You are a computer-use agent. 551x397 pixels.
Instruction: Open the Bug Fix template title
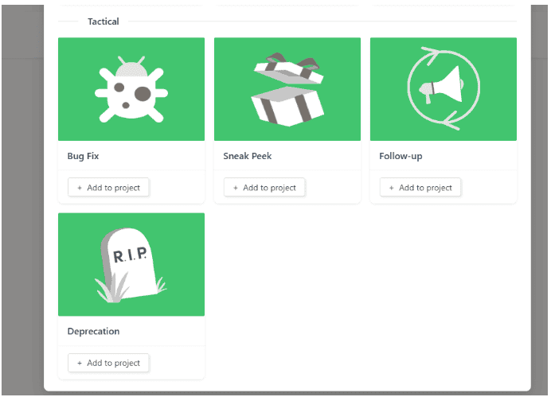(83, 156)
